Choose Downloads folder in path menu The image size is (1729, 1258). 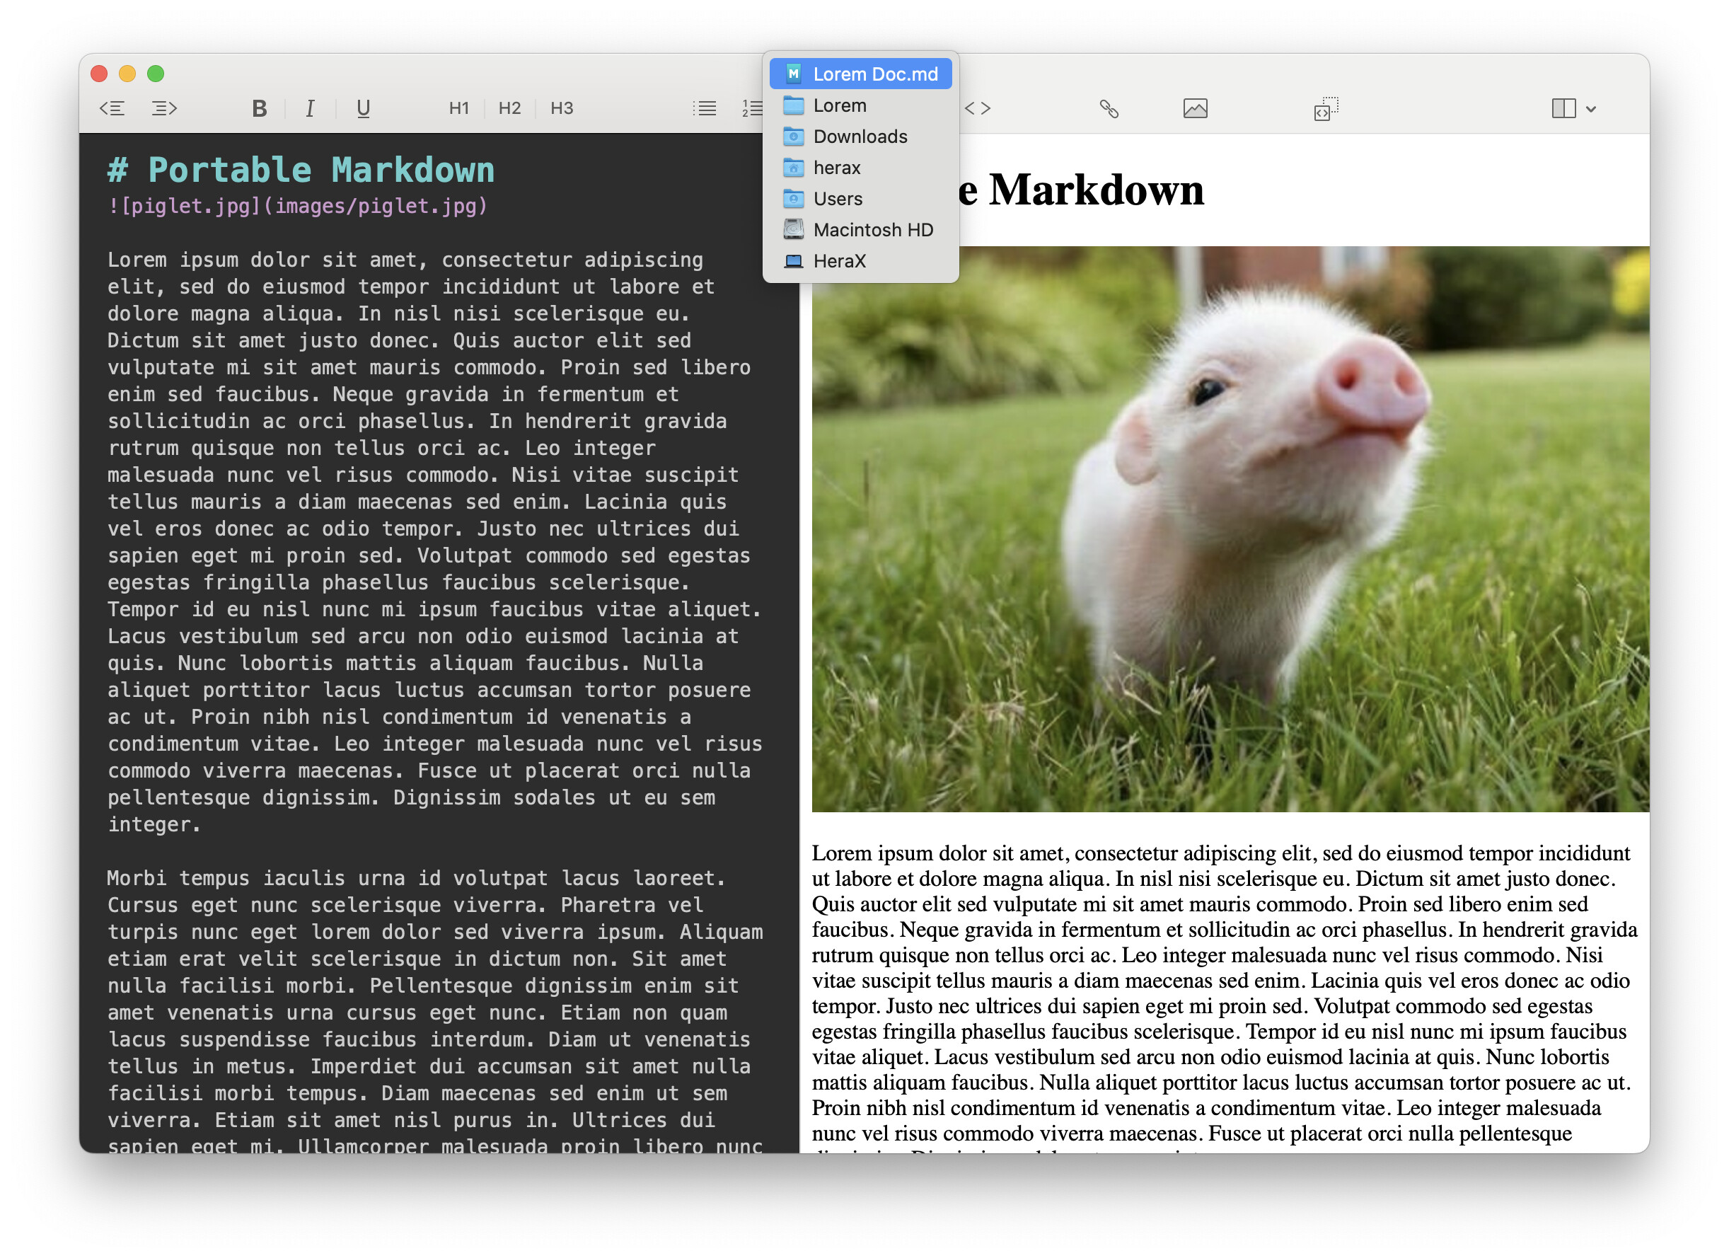pos(859,137)
